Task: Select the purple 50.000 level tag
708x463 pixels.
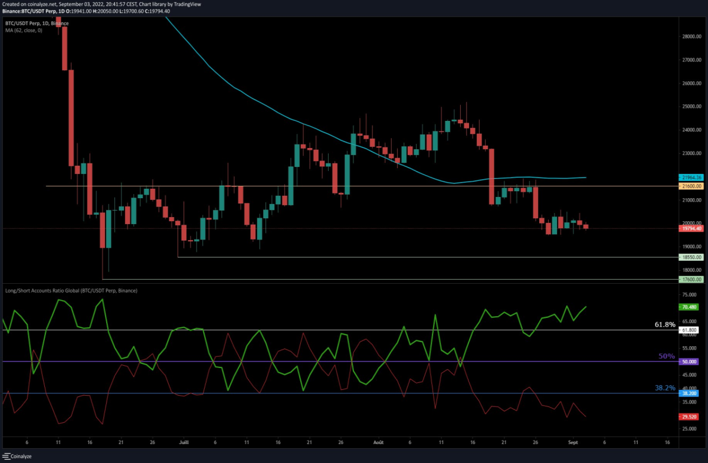Action: pos(690,362)
